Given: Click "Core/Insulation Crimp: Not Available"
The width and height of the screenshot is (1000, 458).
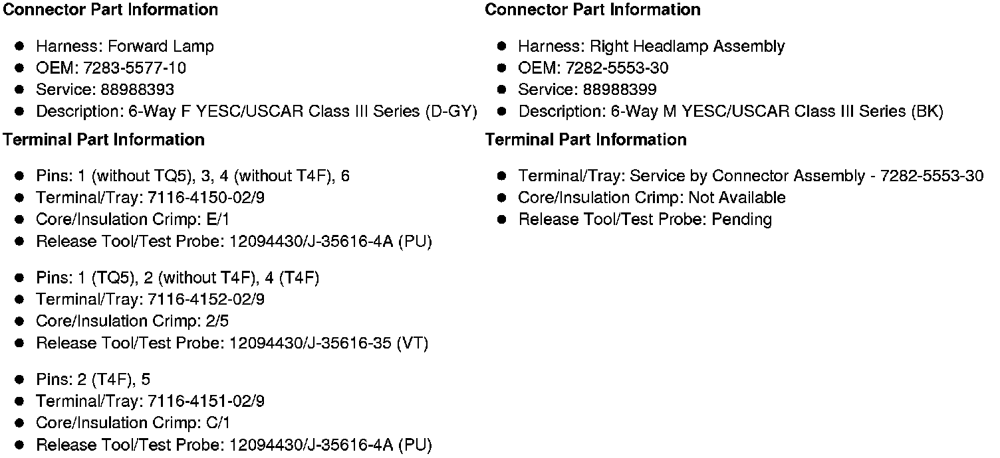Looking at the screenshot, I should [652, 198].
